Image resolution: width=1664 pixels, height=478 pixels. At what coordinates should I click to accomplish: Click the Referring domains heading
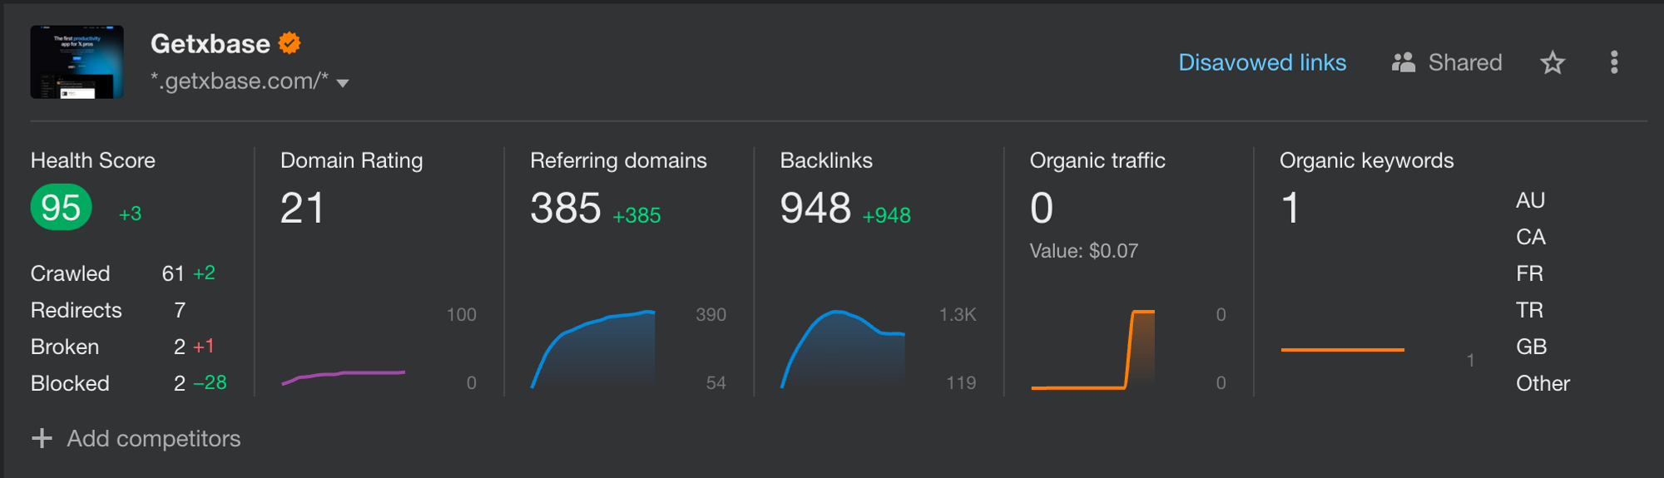tap(618, 160)
